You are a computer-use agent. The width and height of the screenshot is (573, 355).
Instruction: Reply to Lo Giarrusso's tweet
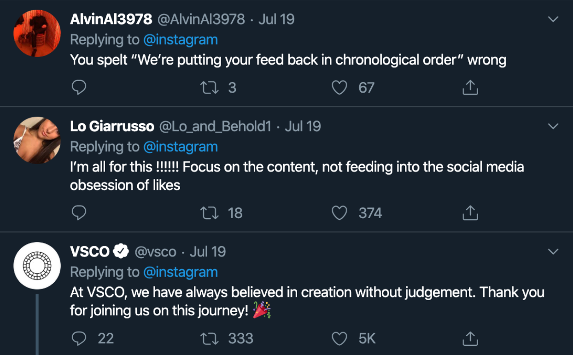(79, 213)
